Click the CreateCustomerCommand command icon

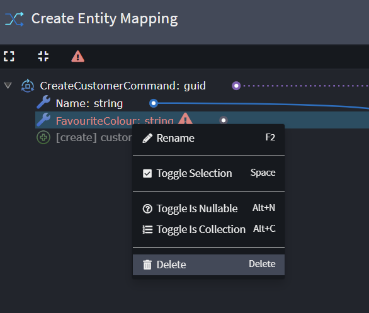click(28, 86)
